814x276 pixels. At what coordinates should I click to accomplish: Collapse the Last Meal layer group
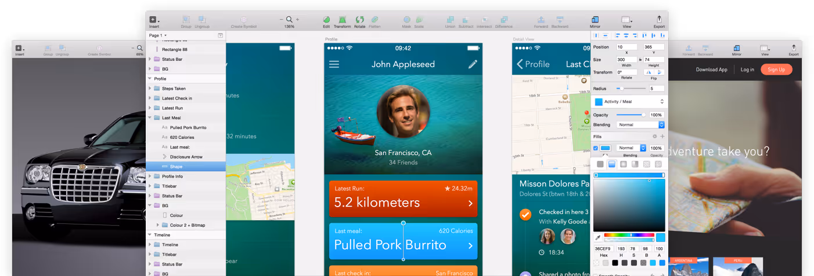[150, 117]
